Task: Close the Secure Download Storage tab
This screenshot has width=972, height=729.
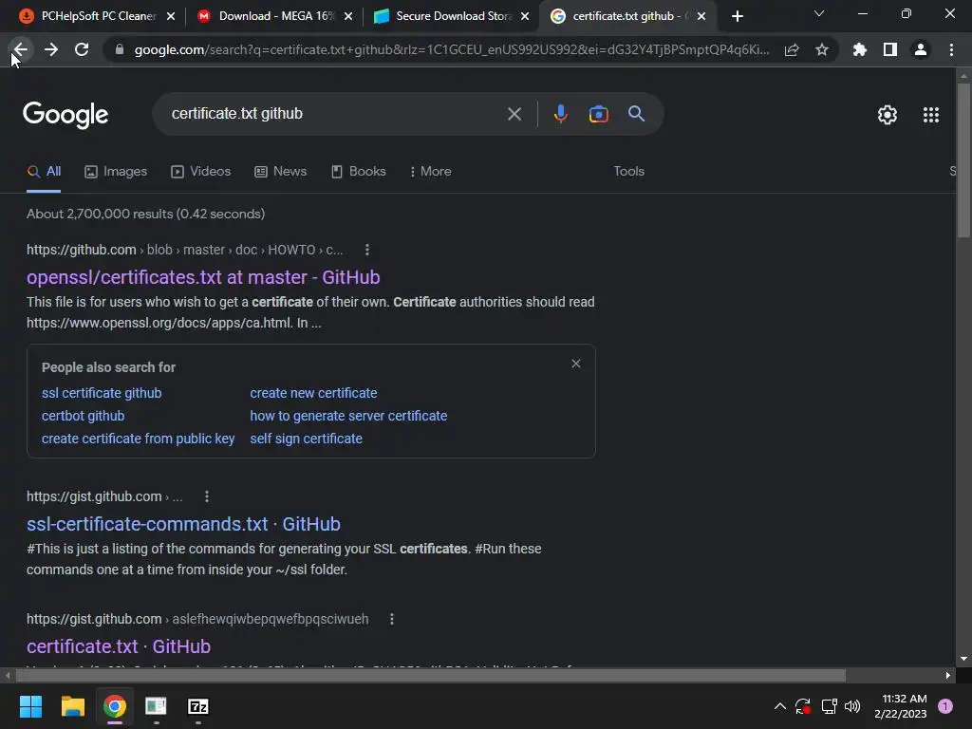Action: (x=525, y=16)
